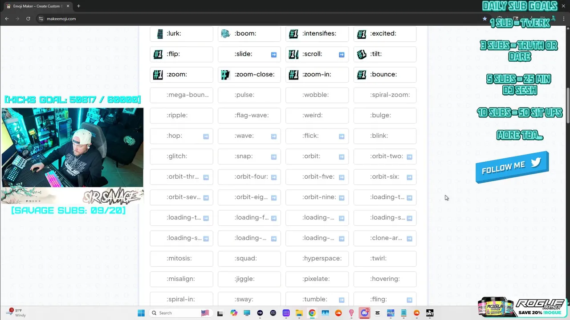Viewport: 570px width, 320px height.
Task: Open Discord from the taskbar
Action: coord(365,313)
